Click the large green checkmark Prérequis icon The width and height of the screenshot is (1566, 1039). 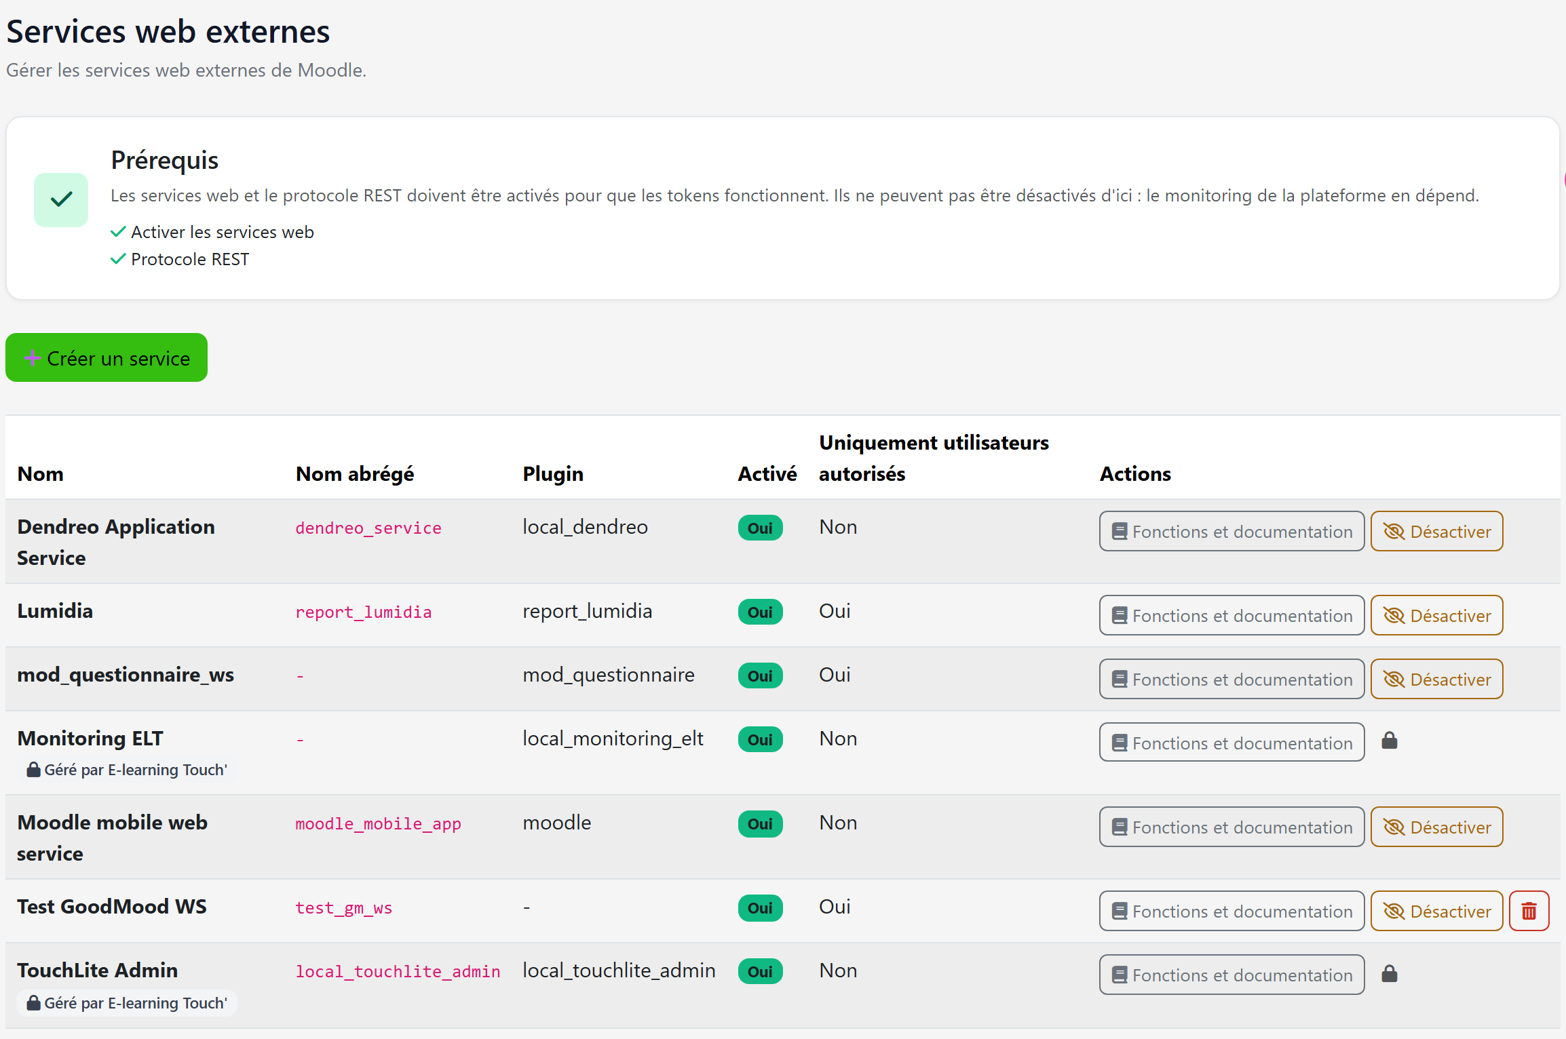coord(61,199)
